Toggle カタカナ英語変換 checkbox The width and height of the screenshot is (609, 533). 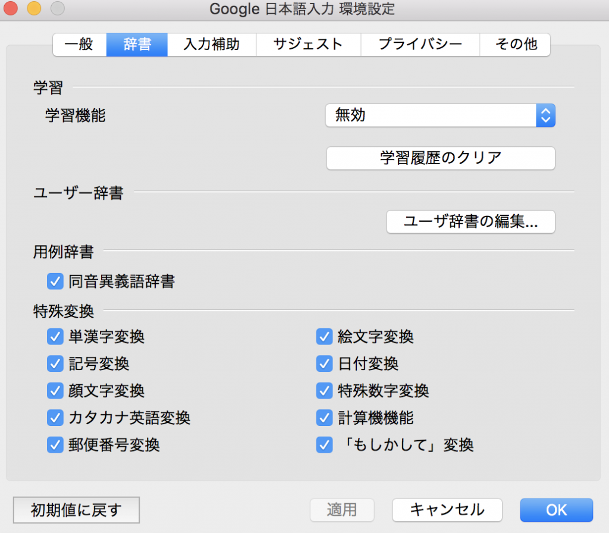click(x=55, y=418)
